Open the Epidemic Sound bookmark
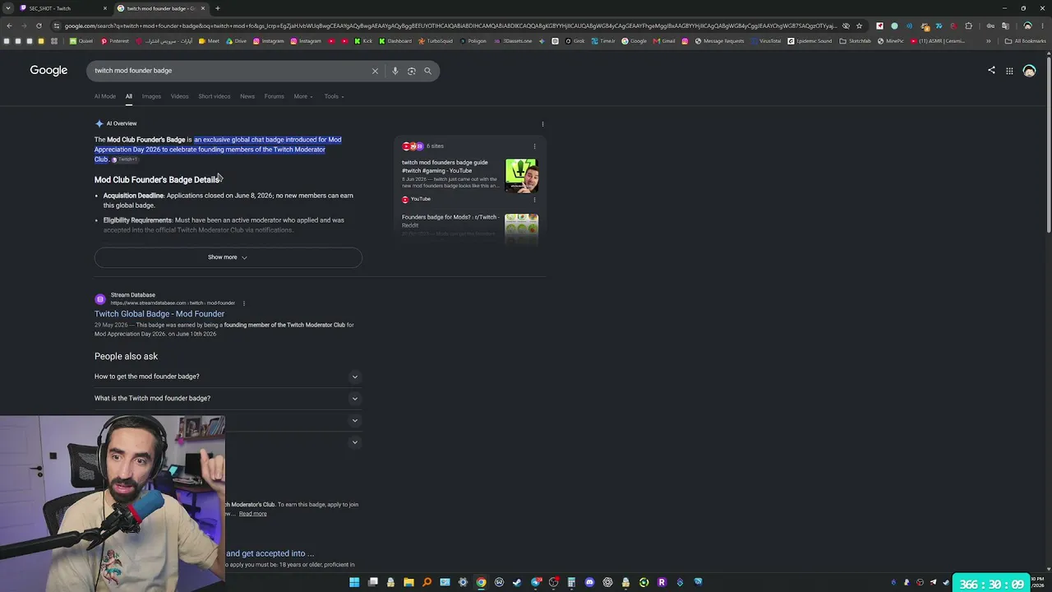 pos(811,41)
